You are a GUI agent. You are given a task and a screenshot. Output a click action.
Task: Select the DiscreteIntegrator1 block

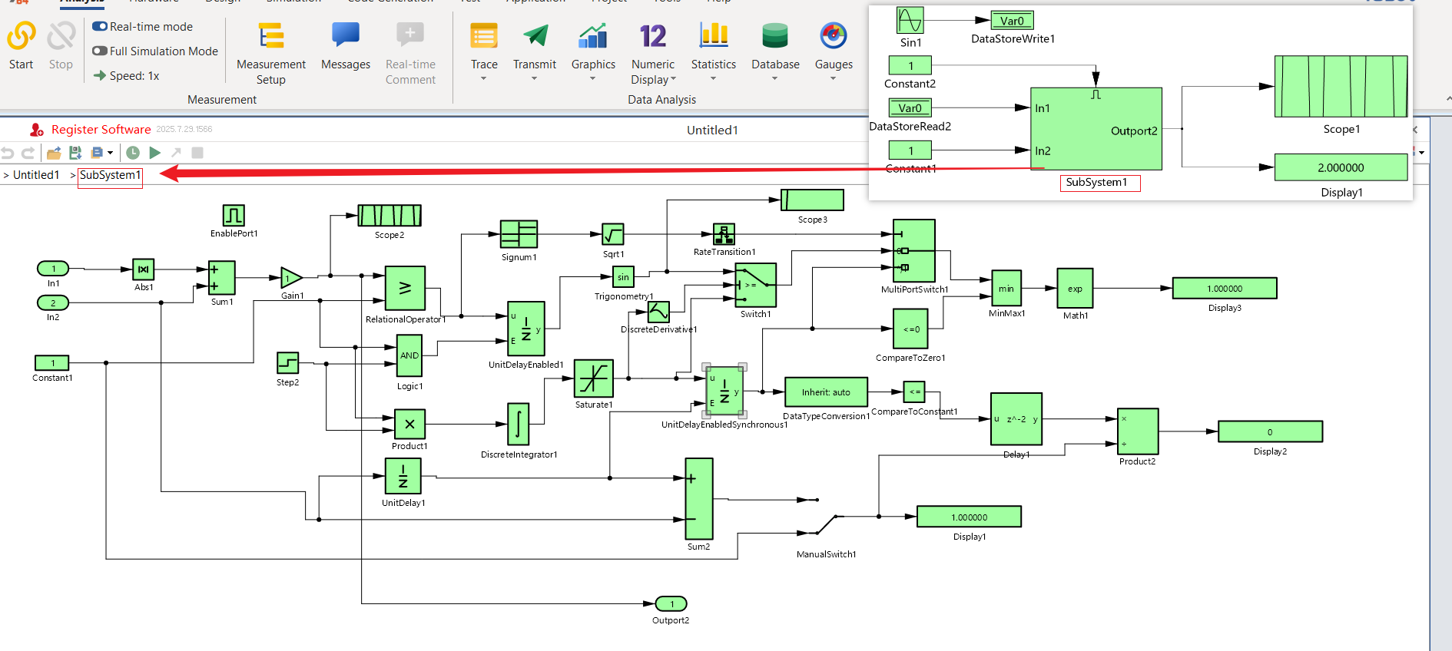coord(518,424)
